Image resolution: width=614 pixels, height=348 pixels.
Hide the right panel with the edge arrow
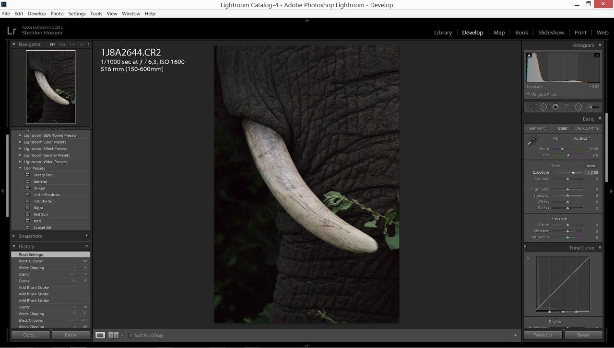click(x=611, y=191)
